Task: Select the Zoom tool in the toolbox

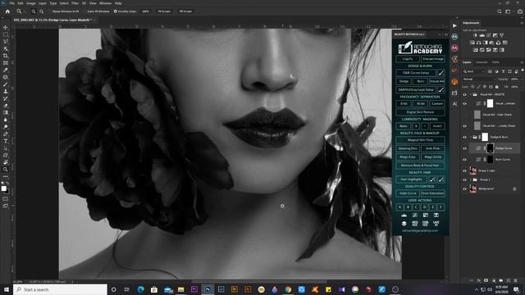Action: tap(6, 170)
